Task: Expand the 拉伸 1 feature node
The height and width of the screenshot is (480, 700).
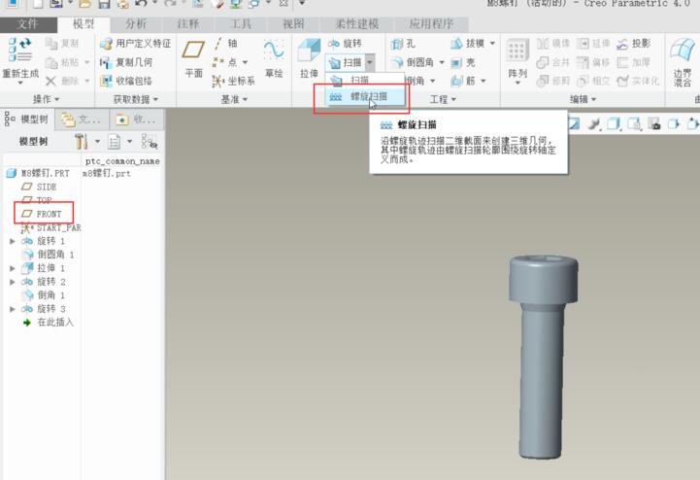Action: [x=13, y=268]
